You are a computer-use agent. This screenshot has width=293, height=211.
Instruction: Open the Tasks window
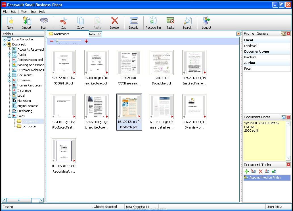click(170, 23)
